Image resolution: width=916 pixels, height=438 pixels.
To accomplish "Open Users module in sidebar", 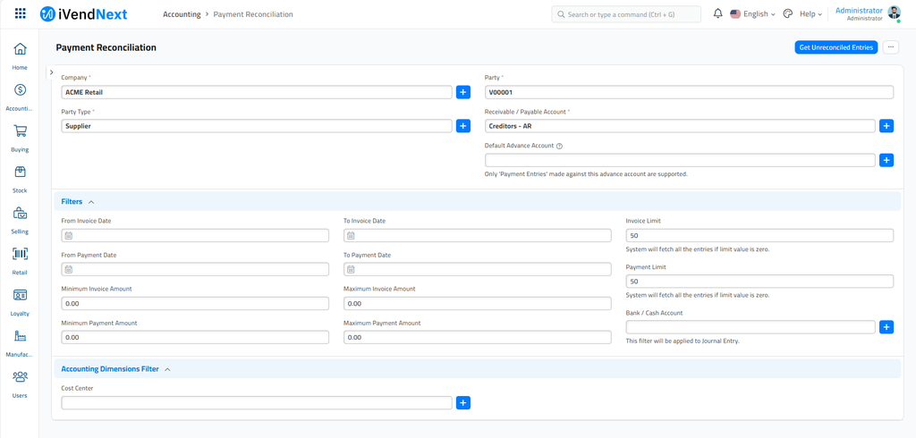I will click(20, 383).
